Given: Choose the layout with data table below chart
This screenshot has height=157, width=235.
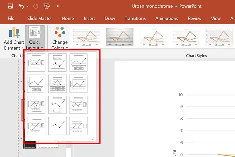Looking at the screenshot, I should [57, 83].
